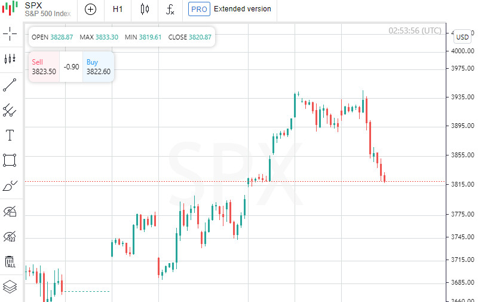Open the fx indicators menu
481x302 pixels.
pos(170,9)
